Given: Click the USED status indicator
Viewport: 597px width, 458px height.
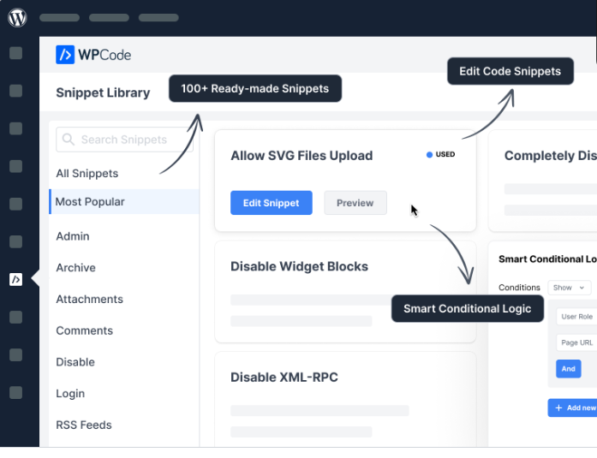Looking at the screenshot, I should point(440,154).
